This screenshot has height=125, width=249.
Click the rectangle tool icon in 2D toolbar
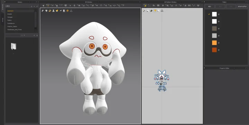pos(158,6)
